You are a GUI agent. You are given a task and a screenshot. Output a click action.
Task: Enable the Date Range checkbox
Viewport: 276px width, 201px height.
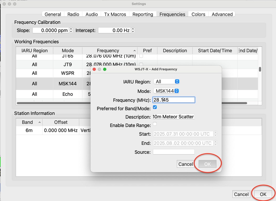(155, 124)
